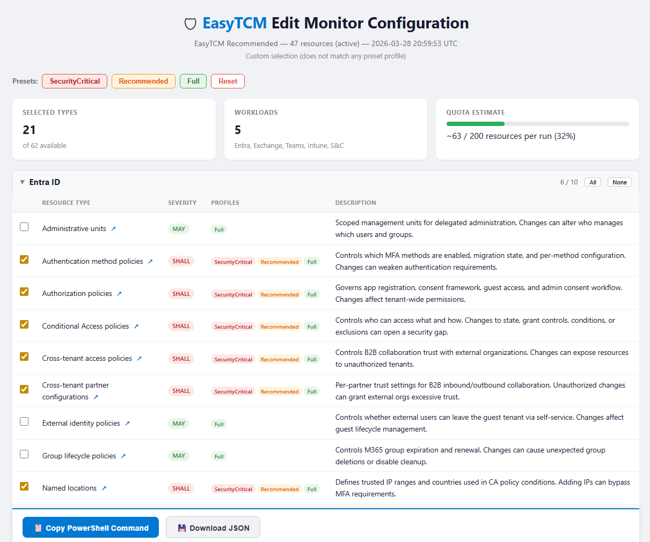
Task: Open the Authentication method policies external link
Action: [151, 261]
